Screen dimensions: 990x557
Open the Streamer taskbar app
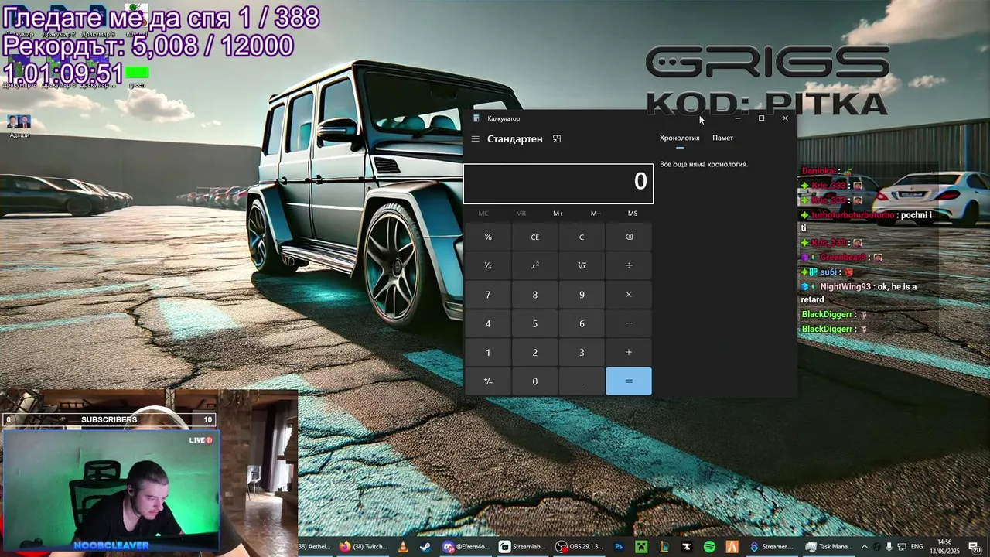(771, 547)
